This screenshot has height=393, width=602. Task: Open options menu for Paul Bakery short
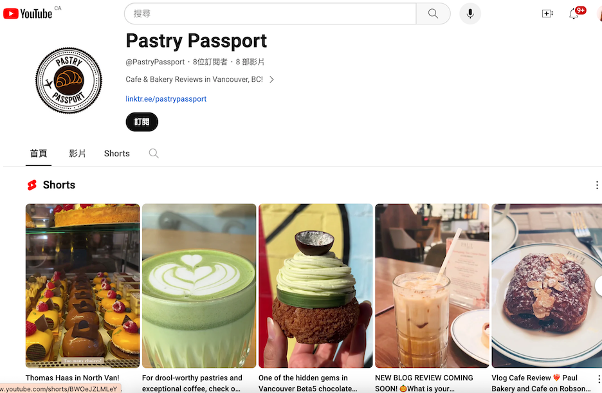coord(599,379)
